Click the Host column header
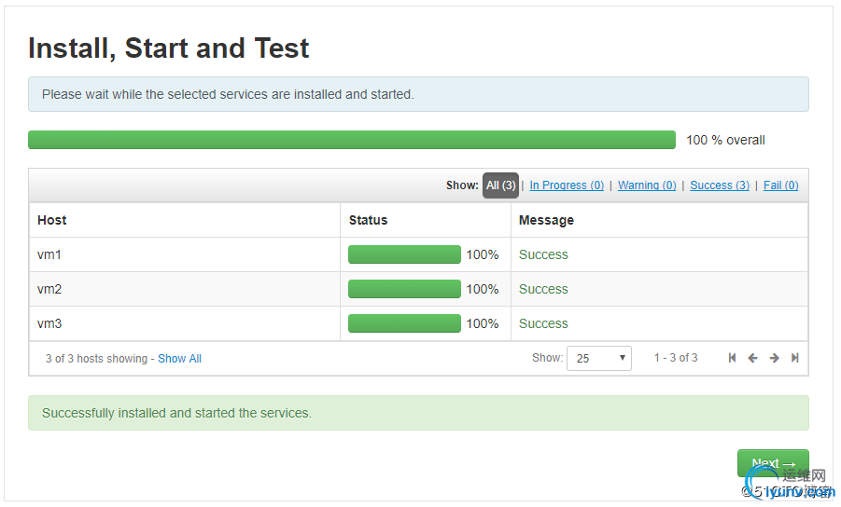Screen dimensions: 841x507 point(52,220)
